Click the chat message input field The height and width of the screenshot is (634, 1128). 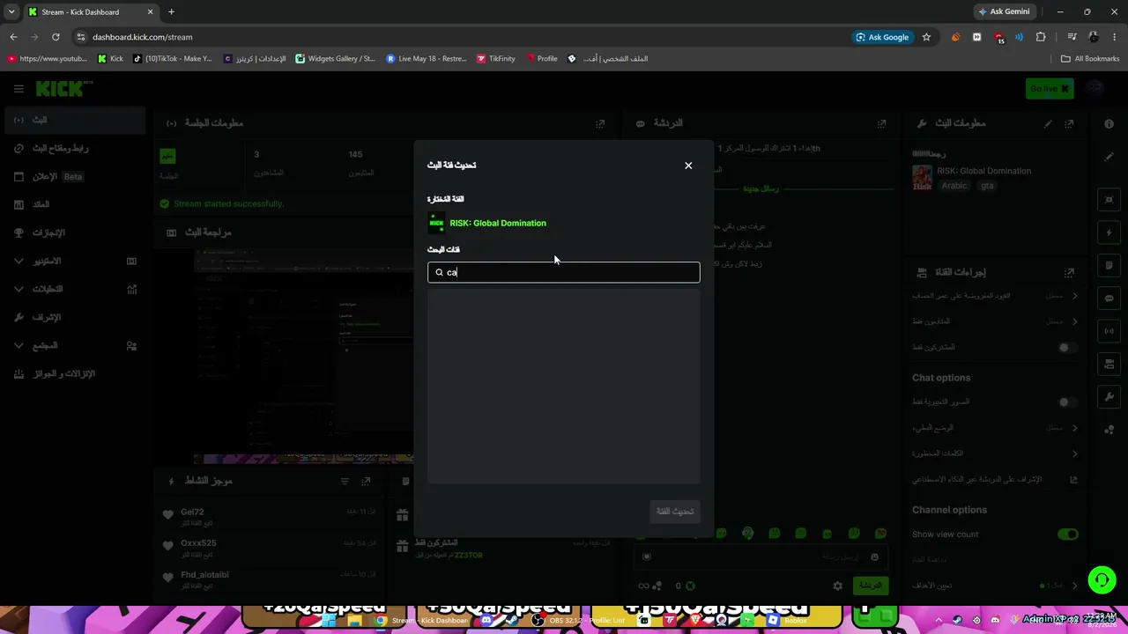pos(760,557)
